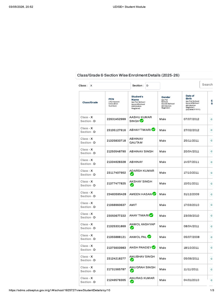Click green checkmark under ANURAG KUMAR

[132, 282]
